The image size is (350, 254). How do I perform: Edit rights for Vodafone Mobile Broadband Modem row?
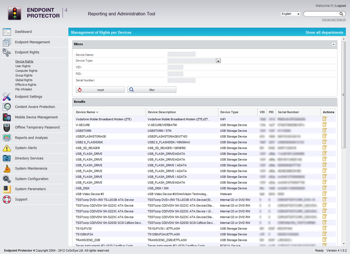[x=325, y=119]
